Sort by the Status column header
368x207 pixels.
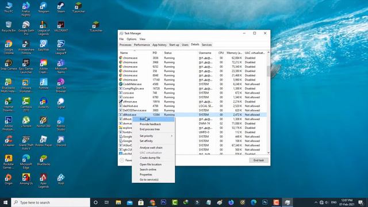(168, 53)
